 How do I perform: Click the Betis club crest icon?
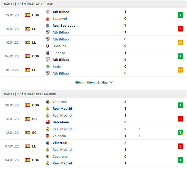pos(48,67)
